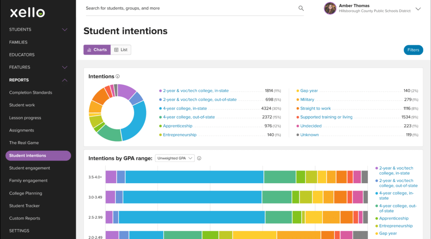Click Supported training or living link
The image size is (431, 239).
point(326,117)
